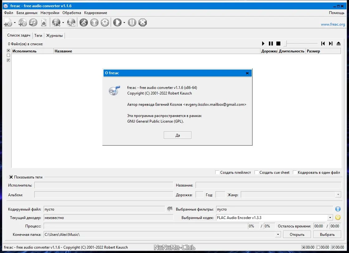Image resolution: width=349 pixels, height=253 pixels.
Task: Click the Дорожка number input field
Action: (199, 195)
